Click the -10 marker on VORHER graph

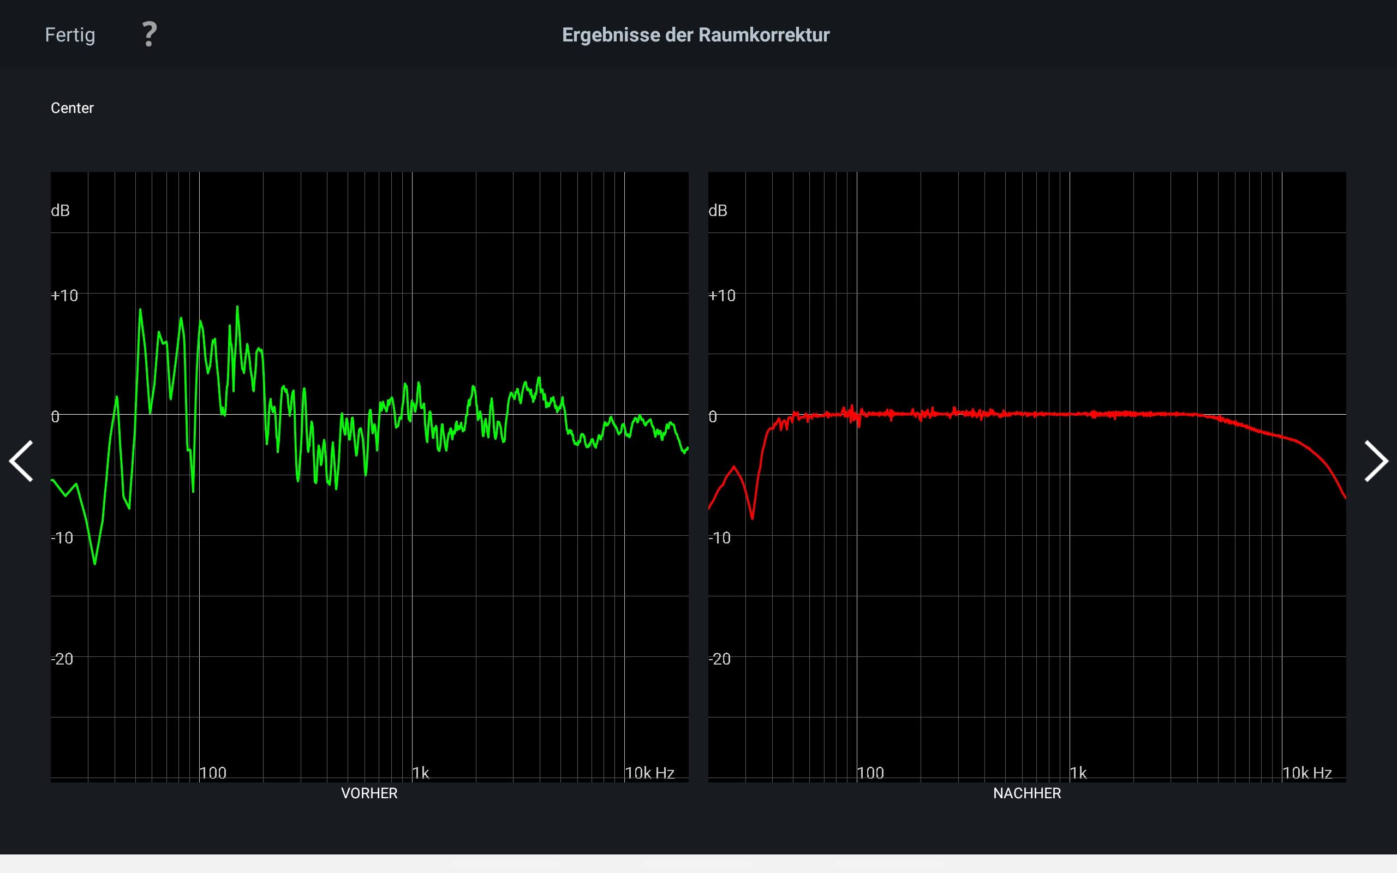pyautogui.click(x=62, y=538)
